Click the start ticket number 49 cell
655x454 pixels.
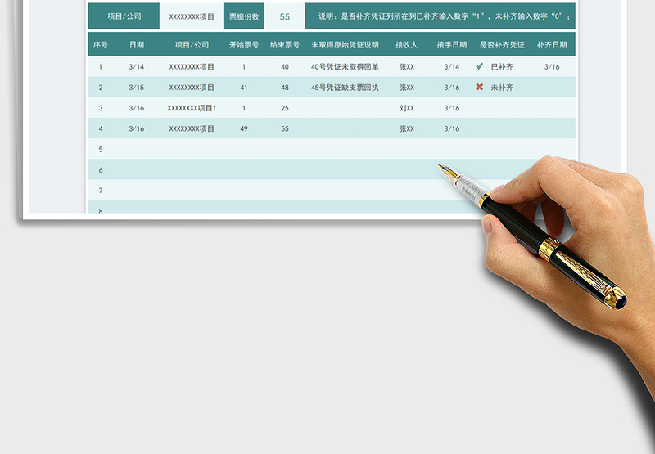point(244,128)
